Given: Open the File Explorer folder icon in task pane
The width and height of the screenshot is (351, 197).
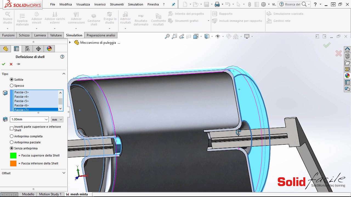Looking at the screenshot, I should tap(347, 63).
